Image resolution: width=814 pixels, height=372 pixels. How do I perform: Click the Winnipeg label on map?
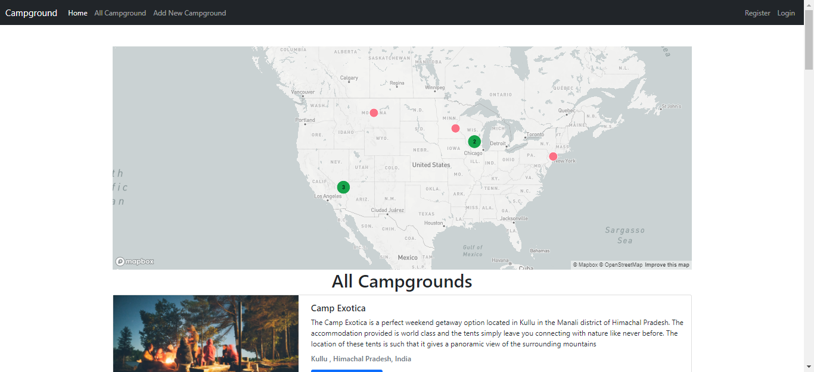coord(434,87)
